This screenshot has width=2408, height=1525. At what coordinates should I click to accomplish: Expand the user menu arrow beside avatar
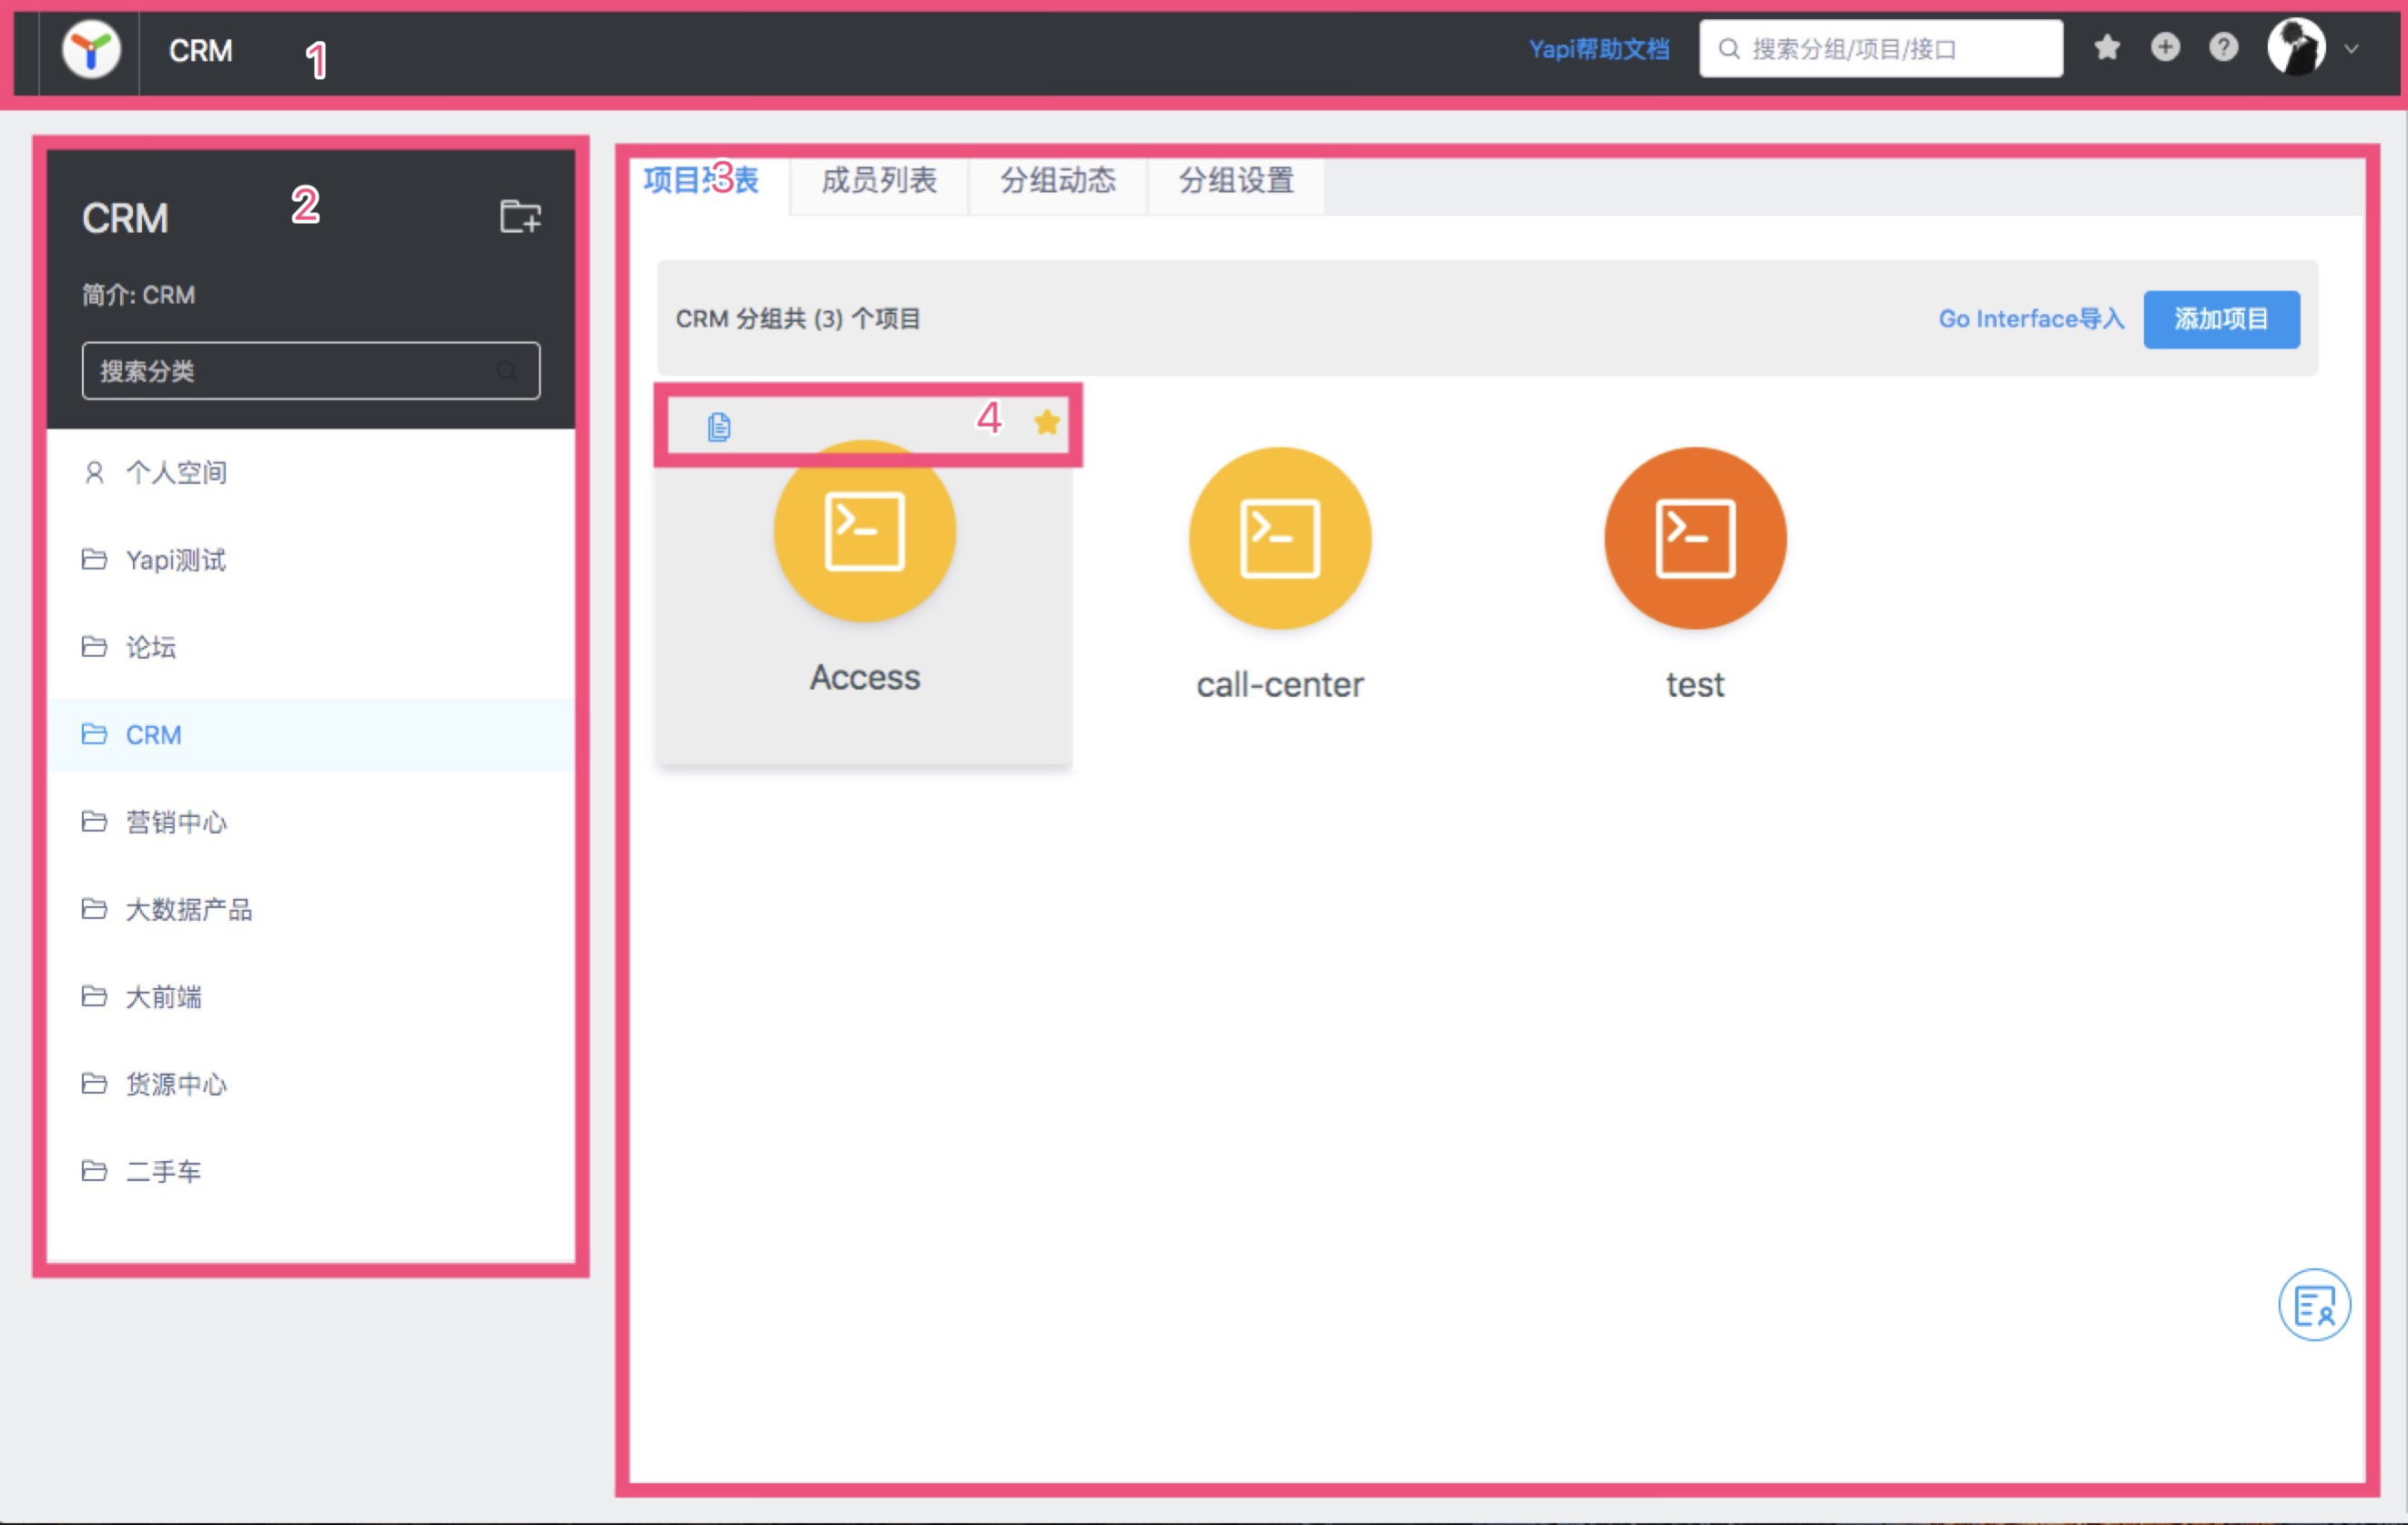2351,48
